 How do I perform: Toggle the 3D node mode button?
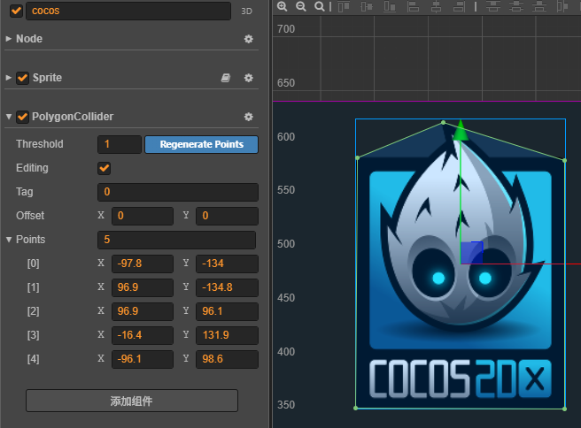246,11
